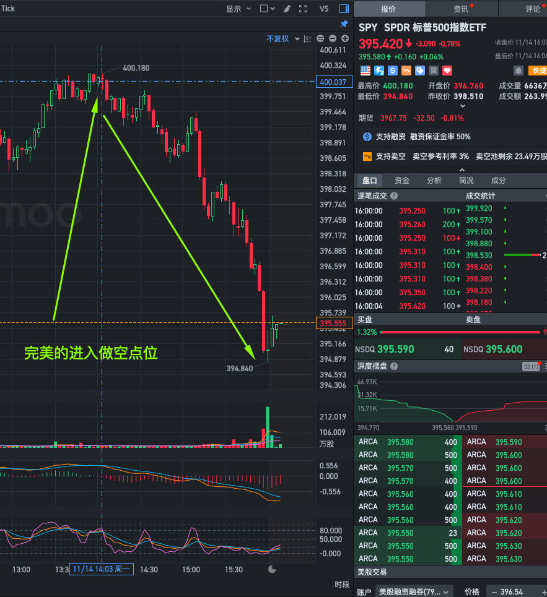Image resolution: width=547 pixels, height=597 pixels.
Task: Click the 395.555 current price axis label
Action: [333, 324]
